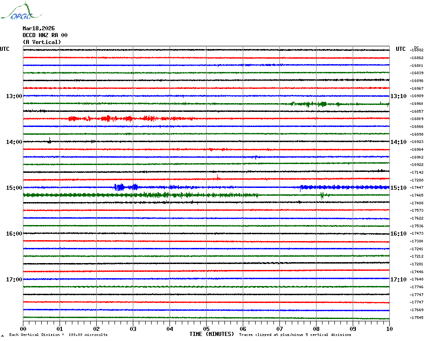Click the blue signal burst on 15:00 trace
The height and width of the screenshot is (341, 426).
(120, 187)
